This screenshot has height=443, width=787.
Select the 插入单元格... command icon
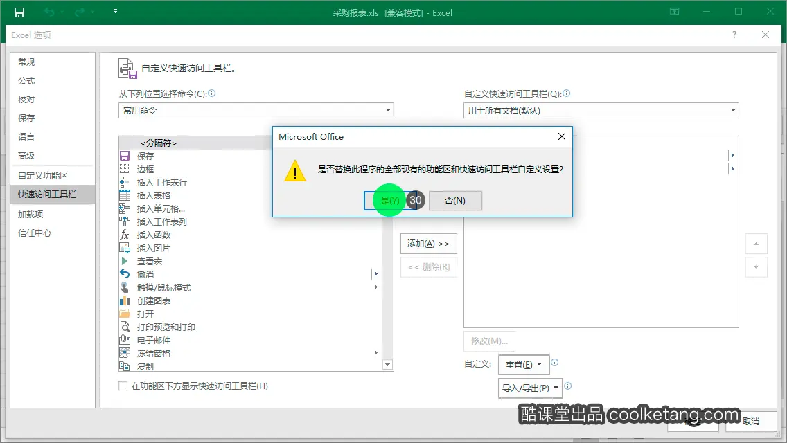pyautogui.click(x=125, y=208)
